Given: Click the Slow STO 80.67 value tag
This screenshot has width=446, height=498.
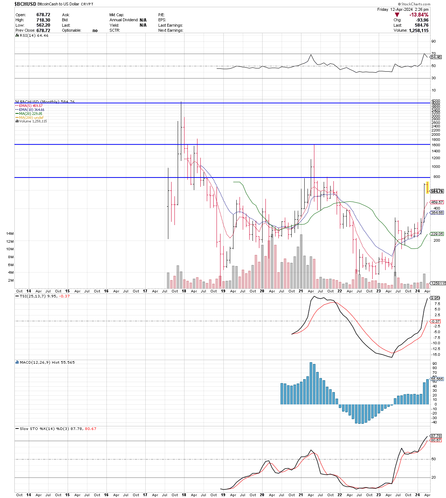Looking at the screenshot, I should 436,440.
